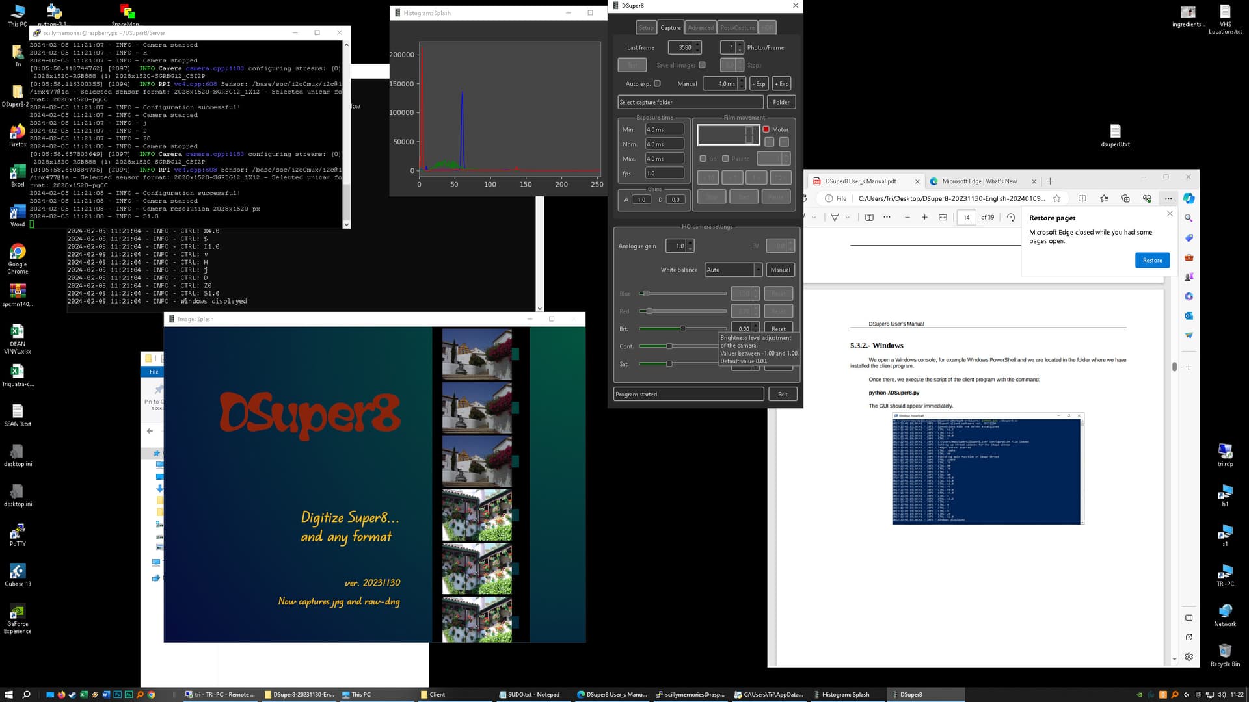This screenshot has width=1249, height=702.
Task: Click the Manual exposure 4.0 ms spinner arrows
Action: tap(742, 84)
